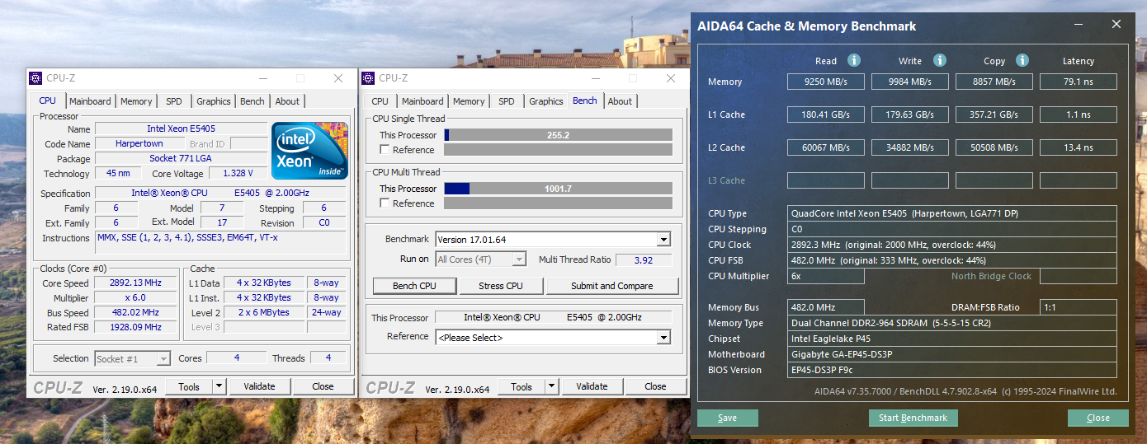
Task: Click Start Benchmark in AIDA64
Action: tap(913, 418)
